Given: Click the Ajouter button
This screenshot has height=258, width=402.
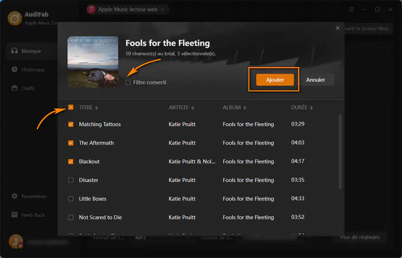Looking at the screenshot, I should [275, 80].
